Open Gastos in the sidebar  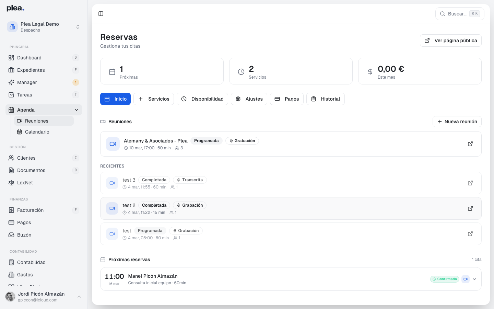pyautogui.click(x=44, y=275)
